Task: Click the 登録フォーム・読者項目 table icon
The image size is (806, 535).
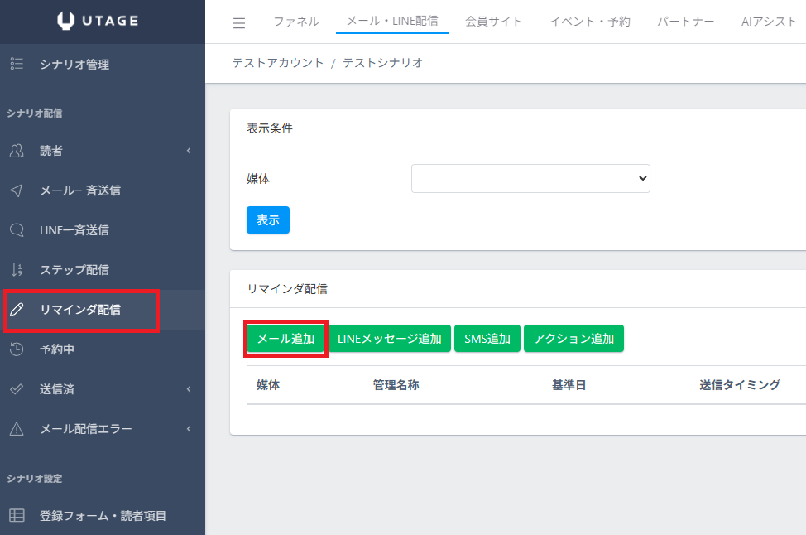Action: (x=17, y=516)
